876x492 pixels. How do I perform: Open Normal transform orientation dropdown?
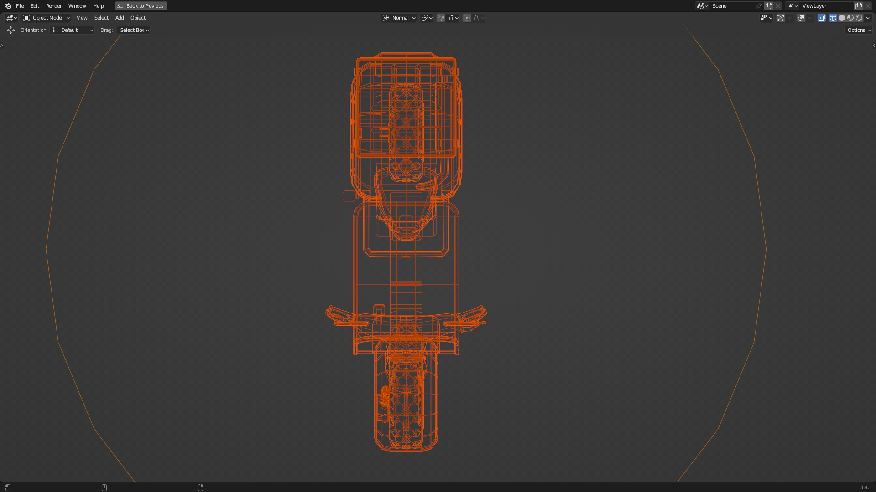click(x=399, y=18)
